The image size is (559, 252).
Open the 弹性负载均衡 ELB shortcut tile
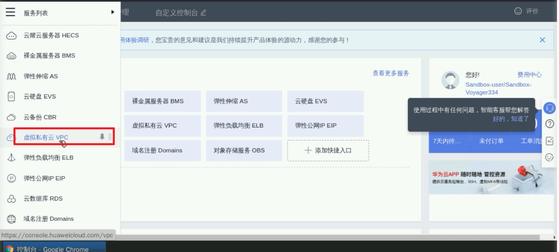[x=244, y=126]
